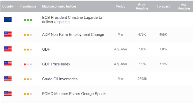Click the Period column header
193x103 pixels.
(x=121, y=6)
